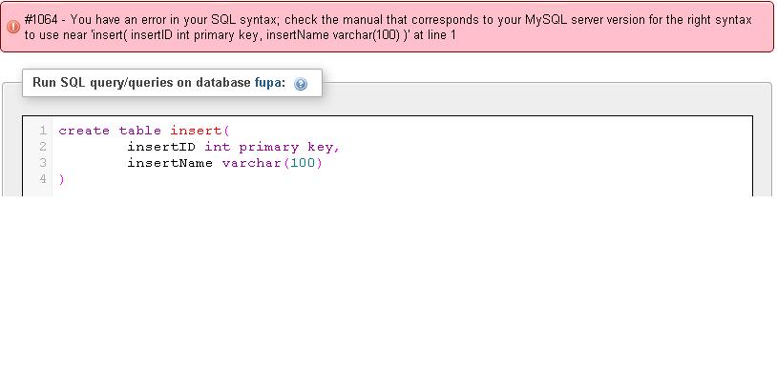Click the 'int' datatype in line 2
Image resolution: width=777 pixels, height=366 pixels.
218,147
